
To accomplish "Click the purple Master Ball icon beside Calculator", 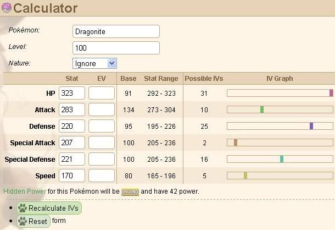I will pyautogui.click(x=7, y=8).
